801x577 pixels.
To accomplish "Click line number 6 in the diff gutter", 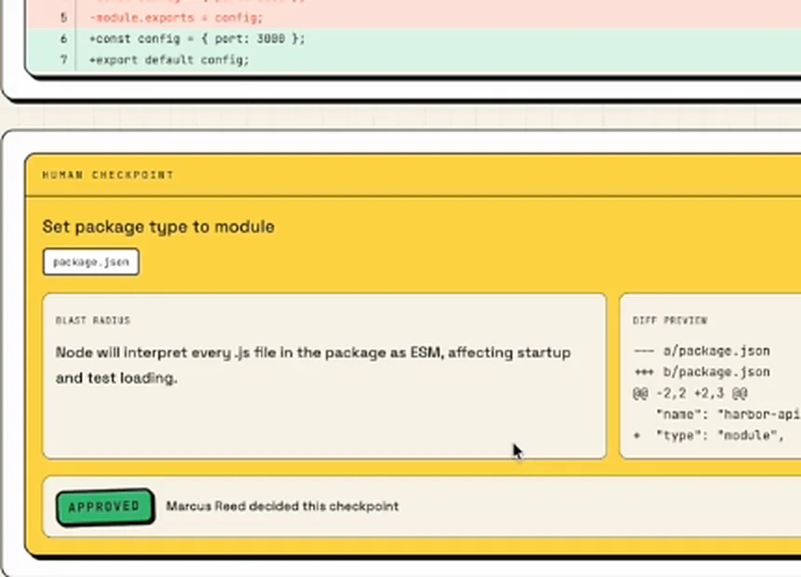I will [x=63, y=39].
